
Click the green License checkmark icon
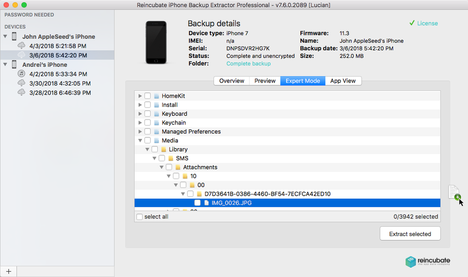click(412, 23)
